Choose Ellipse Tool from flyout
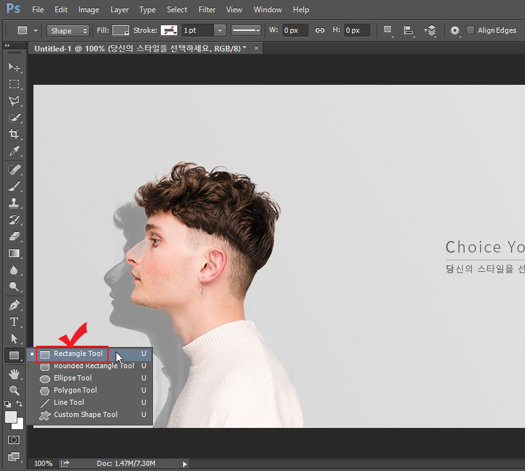 [89, 378]
